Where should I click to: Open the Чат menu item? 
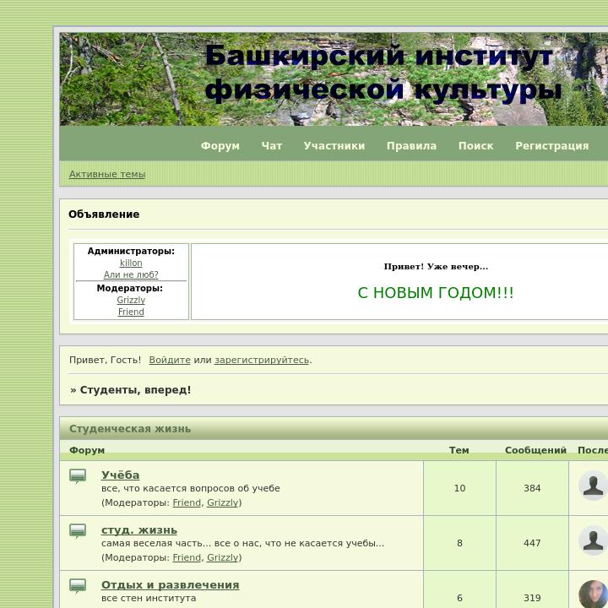272,146
